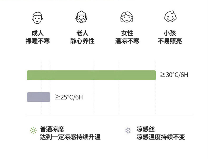
Task: Click the 温凉不寒 caption
Action: pyautogui.click(x=127, y=41)
